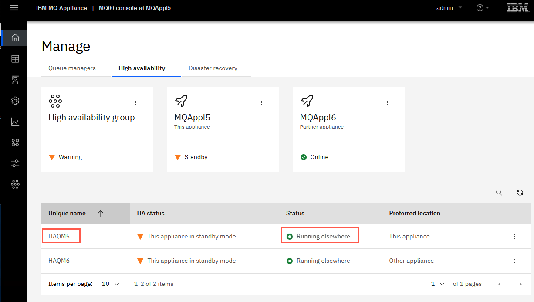Viewport: 534px width, 302px height.
Task: Open the hamburger navigation menu
Action: (x=14, y=8)
